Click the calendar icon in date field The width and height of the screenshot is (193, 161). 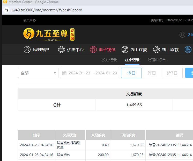[x=64, y=73]
